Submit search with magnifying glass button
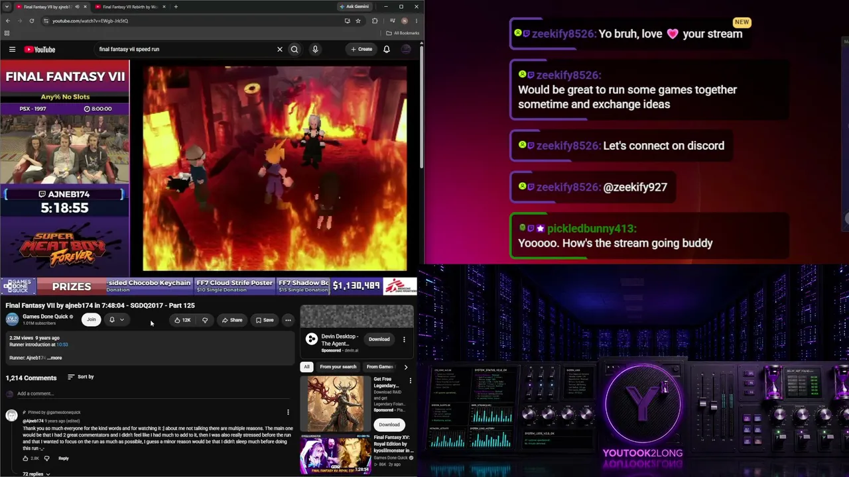849x477 pixels. 294,49
